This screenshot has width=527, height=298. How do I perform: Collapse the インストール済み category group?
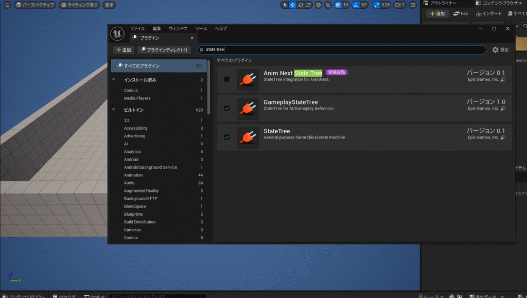pos(114,80)
